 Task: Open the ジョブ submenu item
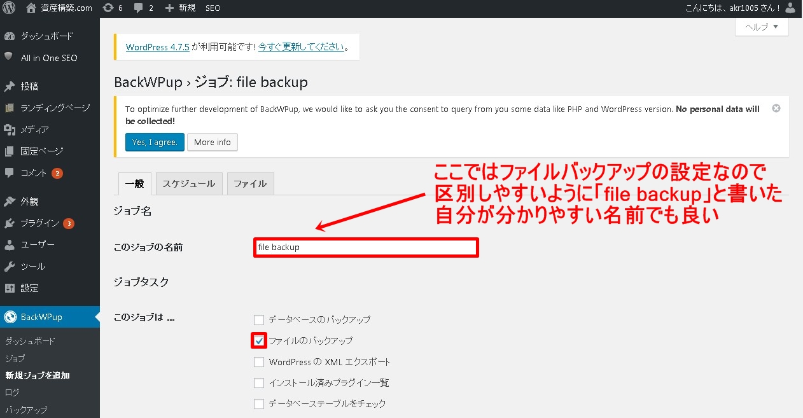(x=15, y=358)
